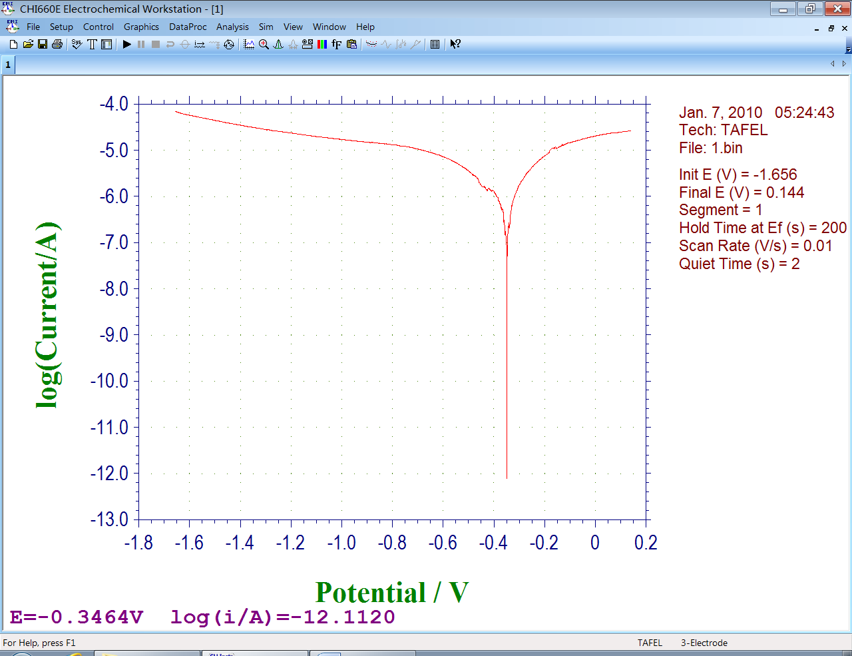
Task: Open a data file with folder icon
Action: (28, 45)
